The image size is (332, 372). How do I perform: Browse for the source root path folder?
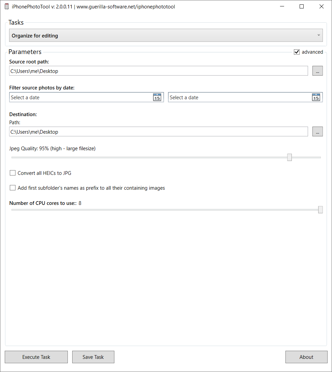[317, 71]
